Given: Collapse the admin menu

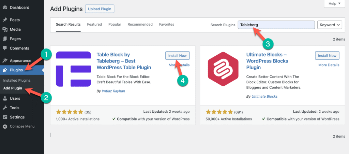Looking at the screenshot, I should tap(22, 126).
